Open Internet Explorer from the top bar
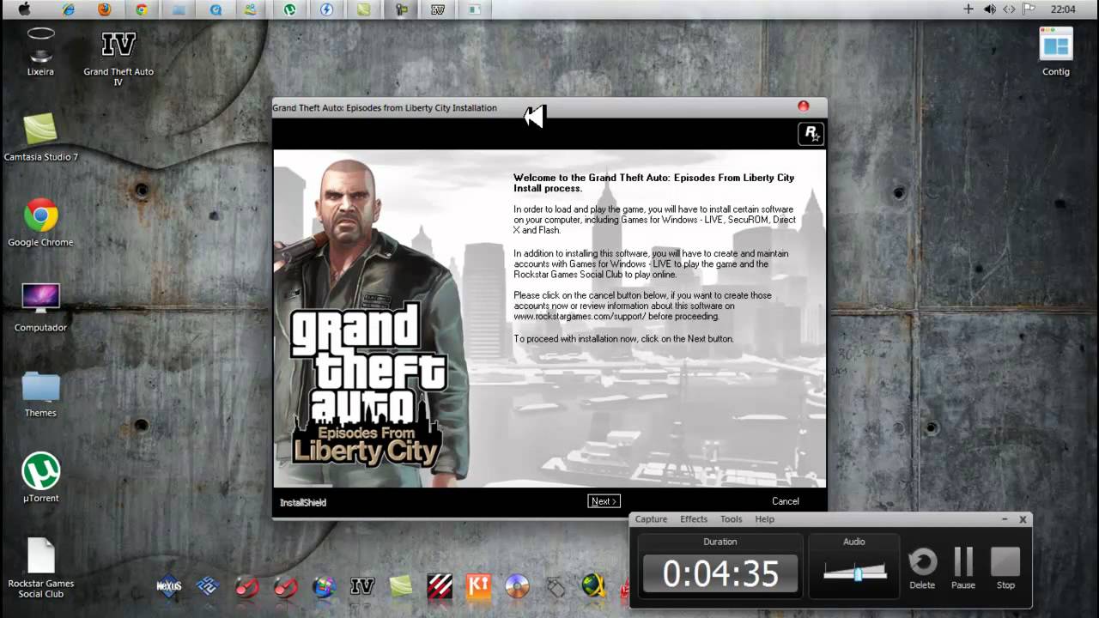 coord(68,9)
